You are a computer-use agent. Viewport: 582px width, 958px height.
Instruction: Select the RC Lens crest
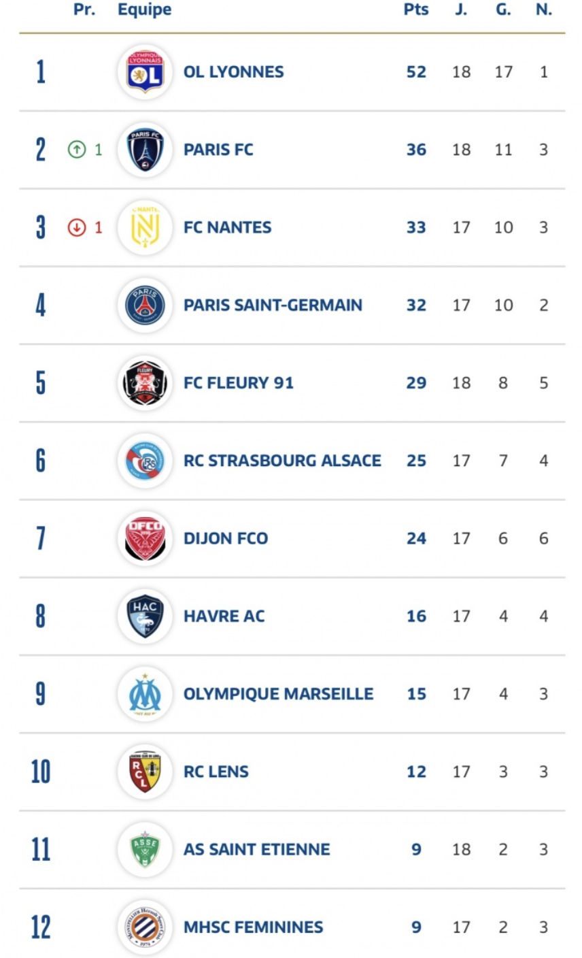(145, 772)
